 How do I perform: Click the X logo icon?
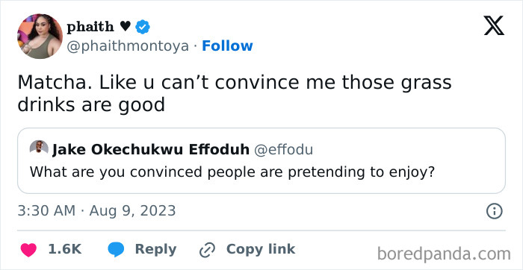[x=494, y=25]
